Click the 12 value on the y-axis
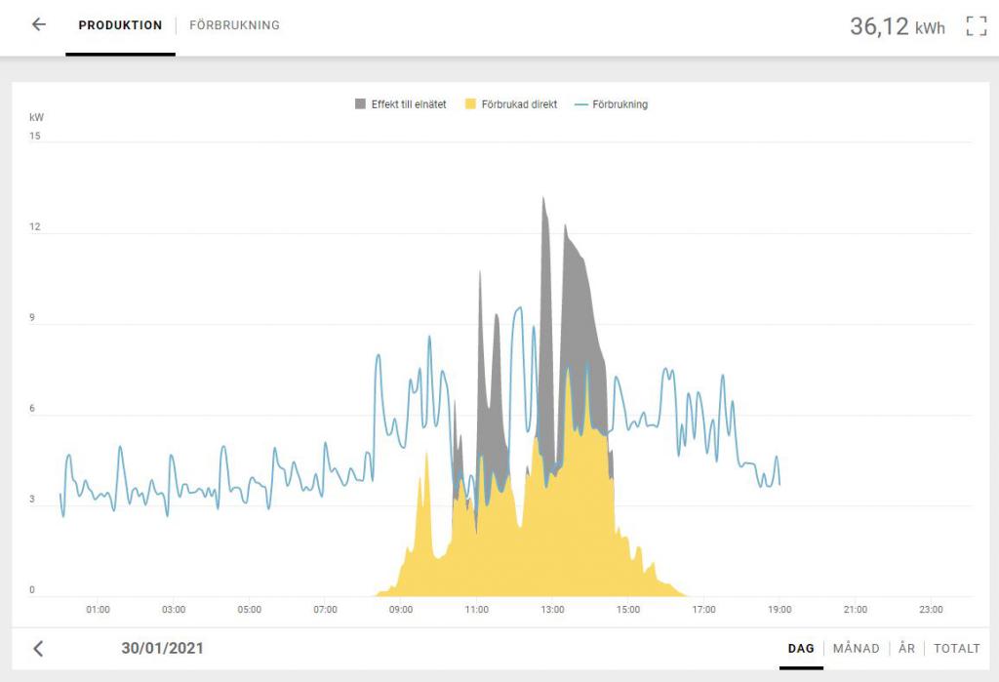 coord(34,227)
